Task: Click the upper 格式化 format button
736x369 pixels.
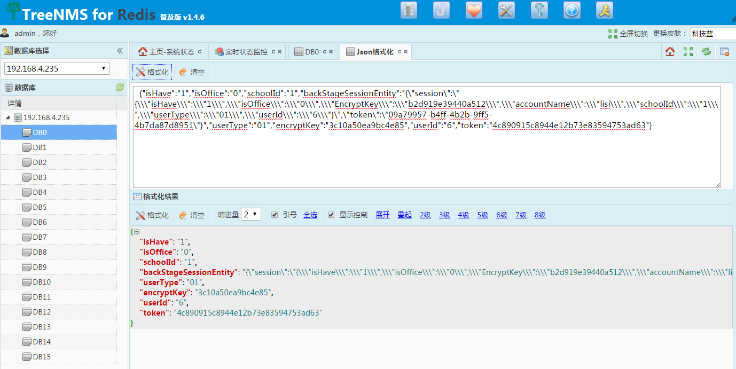Action: click(152, 72)
